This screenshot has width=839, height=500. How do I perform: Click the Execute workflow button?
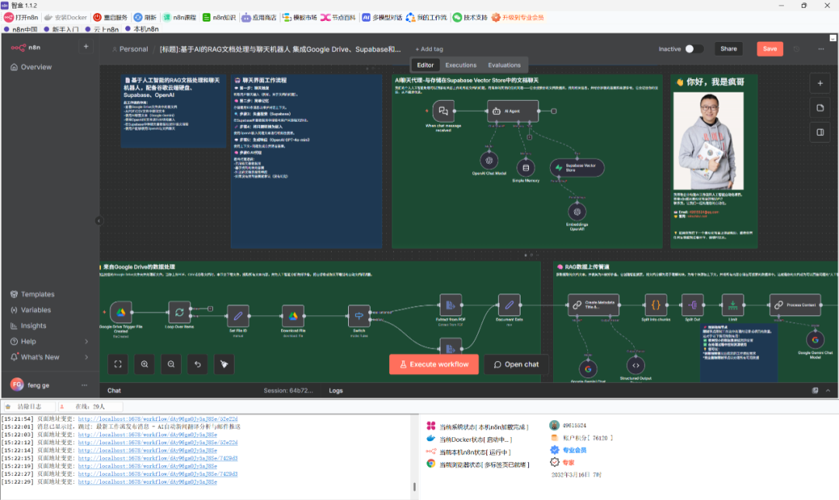coord(434,364)
